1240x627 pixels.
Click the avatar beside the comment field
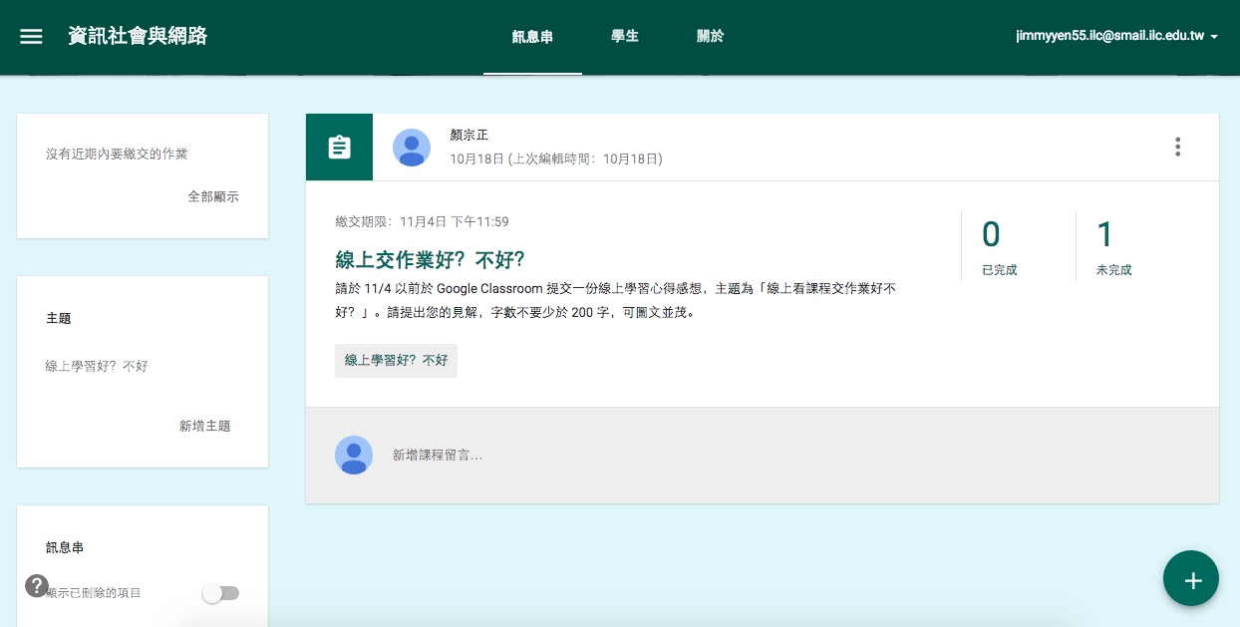(x=354, y=455)
